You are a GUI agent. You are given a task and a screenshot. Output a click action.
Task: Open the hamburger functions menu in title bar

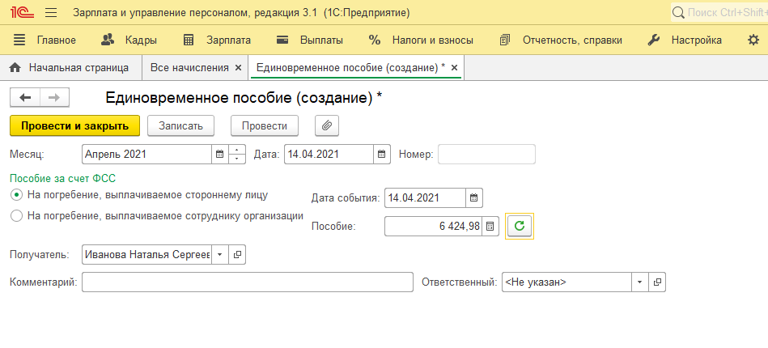pos(51,13)
